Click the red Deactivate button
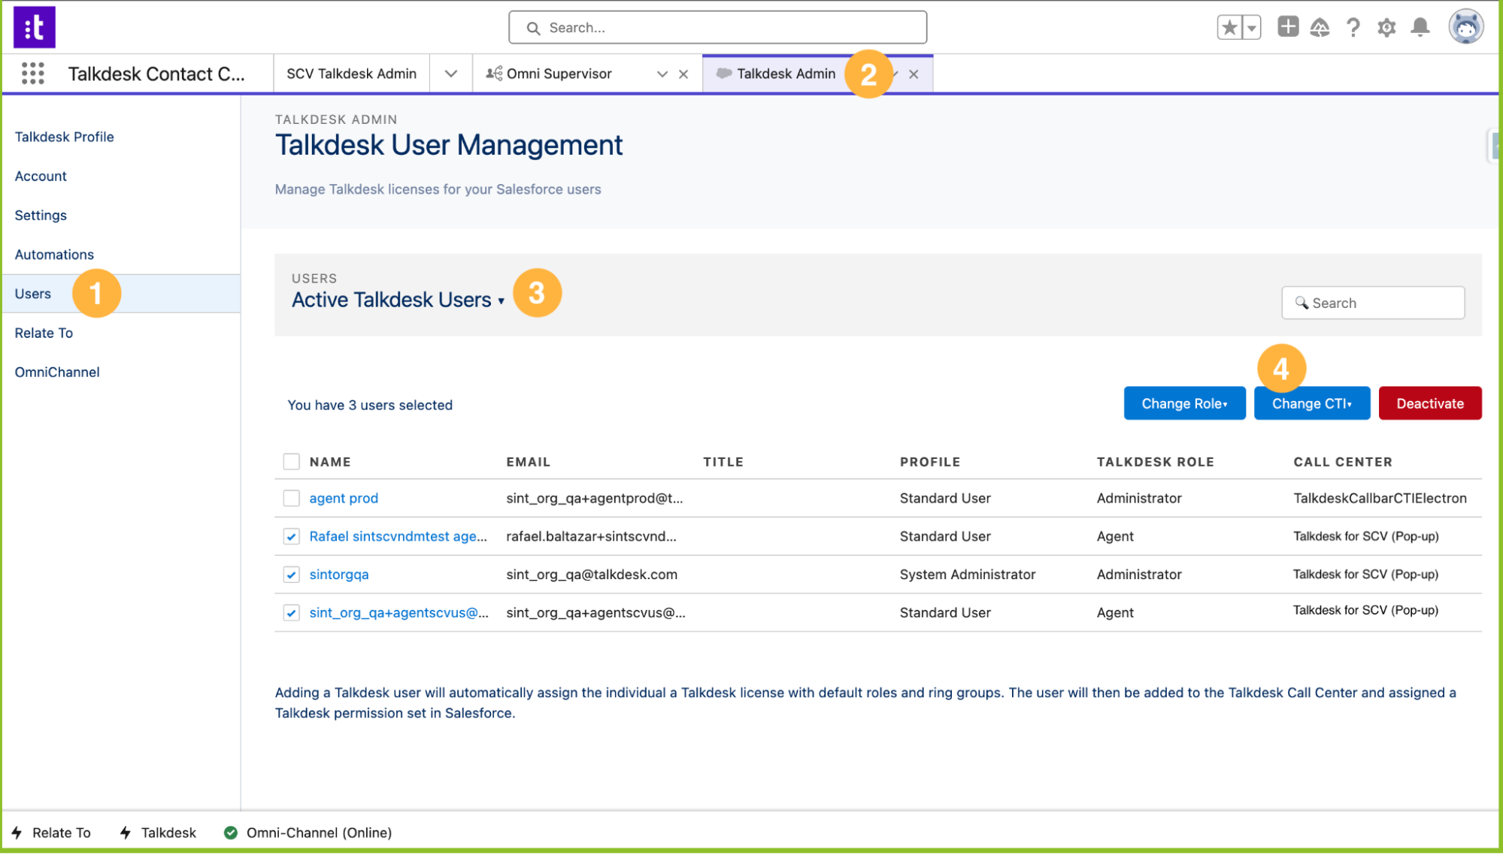 [x=1430, y=403]
